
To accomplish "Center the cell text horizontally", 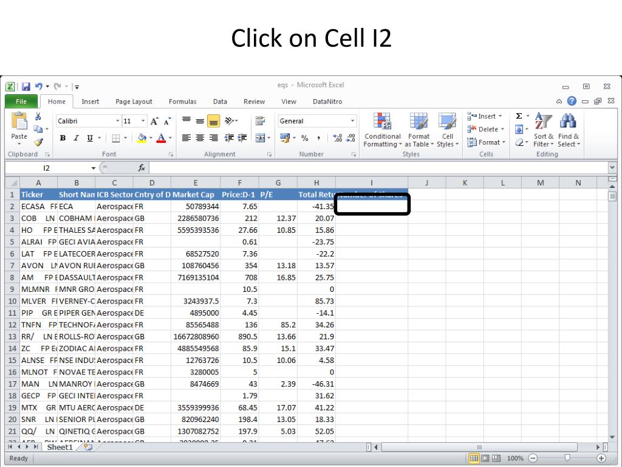I will coord(200,138).
